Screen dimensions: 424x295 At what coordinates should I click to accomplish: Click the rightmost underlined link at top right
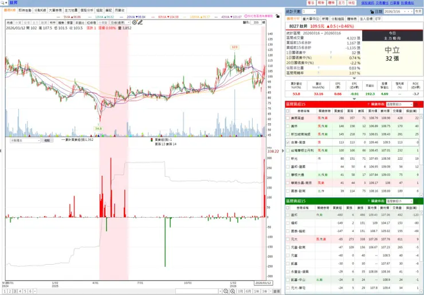pyautogui.click(x=407, y=3)
